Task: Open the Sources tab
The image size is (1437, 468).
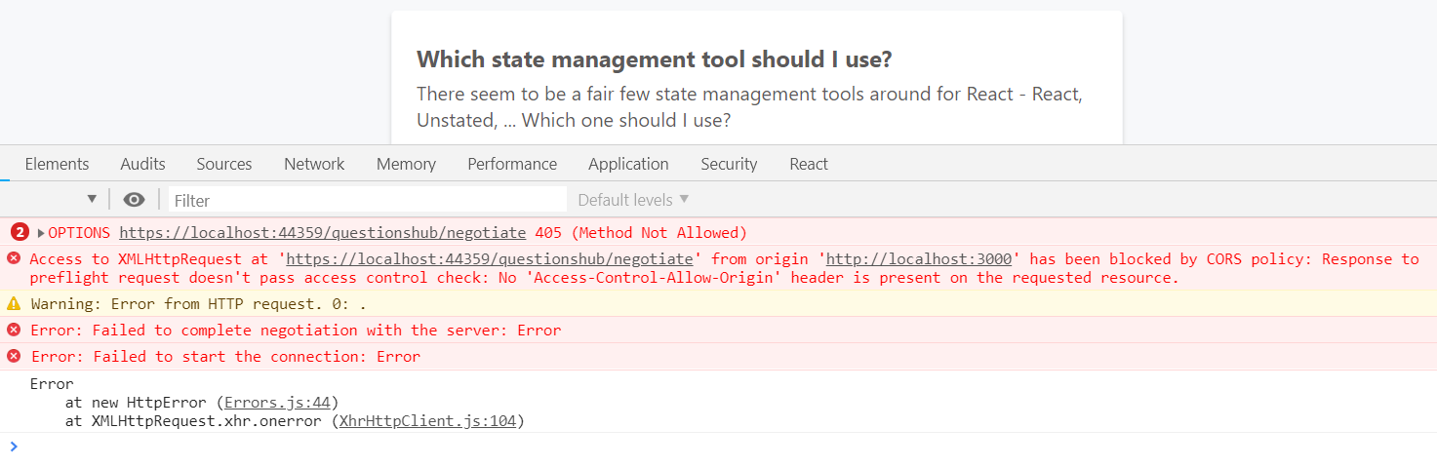Action: 224,164
